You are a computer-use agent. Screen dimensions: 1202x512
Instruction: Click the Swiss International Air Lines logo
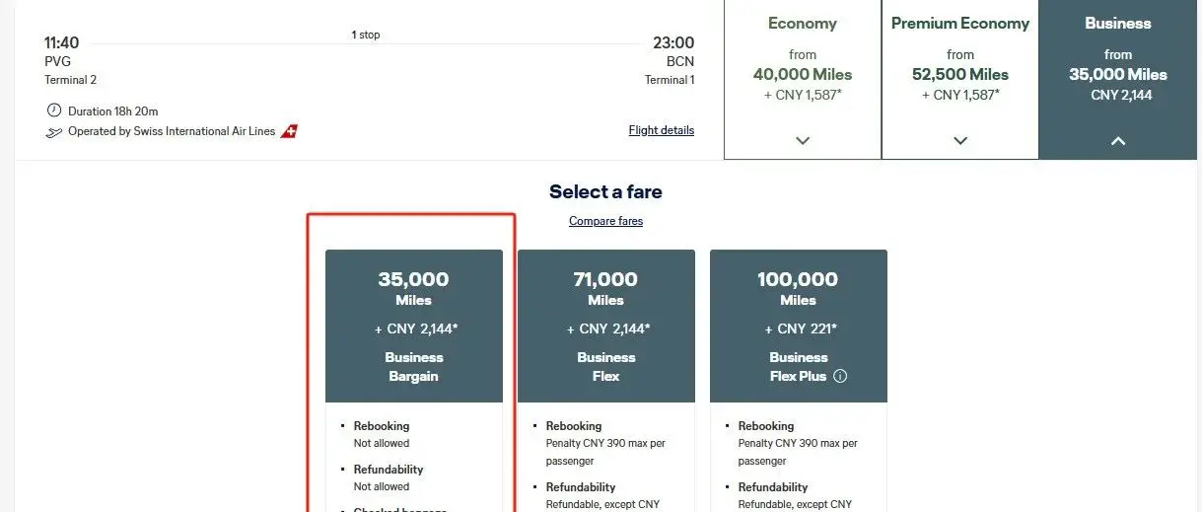(289, 131)
